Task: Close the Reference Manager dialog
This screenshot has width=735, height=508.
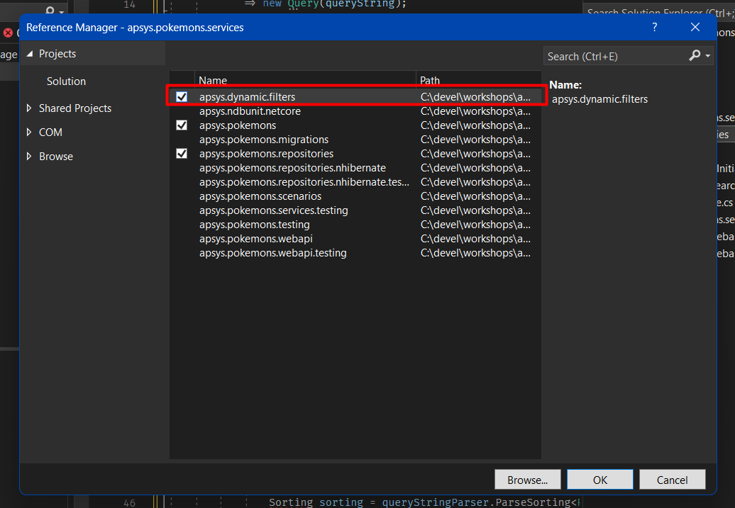Action: [695, 27]
